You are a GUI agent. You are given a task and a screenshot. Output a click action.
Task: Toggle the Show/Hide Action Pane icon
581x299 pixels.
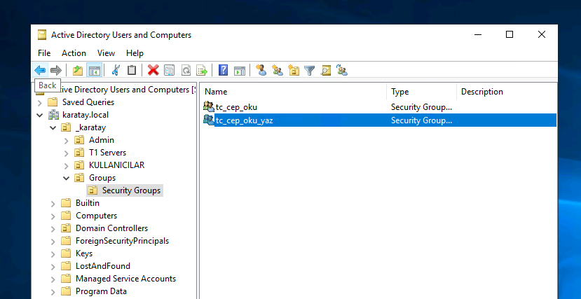(240, 70)
